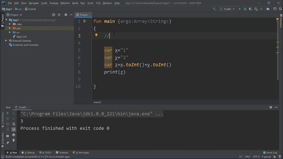Select App1.iml file in project tree

[20, 37]
